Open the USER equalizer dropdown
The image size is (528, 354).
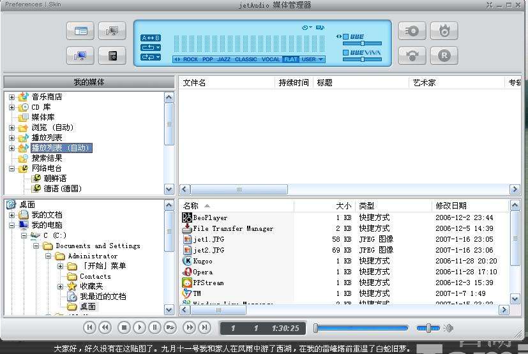click(x=312, y=59)
